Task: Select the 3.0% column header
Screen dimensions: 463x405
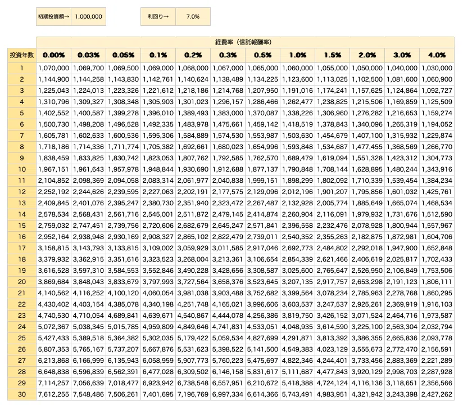Action: [402, 55]
